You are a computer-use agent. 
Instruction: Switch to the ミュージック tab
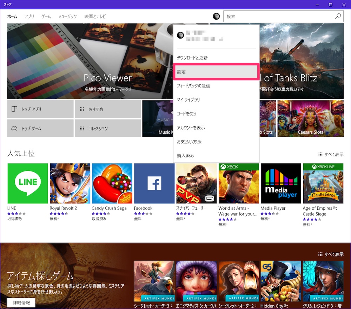[x=68, y=16]
